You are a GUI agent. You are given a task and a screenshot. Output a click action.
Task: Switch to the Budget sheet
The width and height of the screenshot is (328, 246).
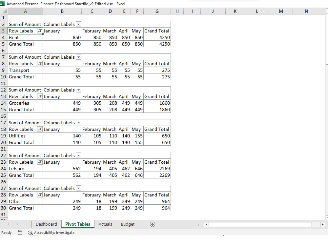tap(128, 224)
